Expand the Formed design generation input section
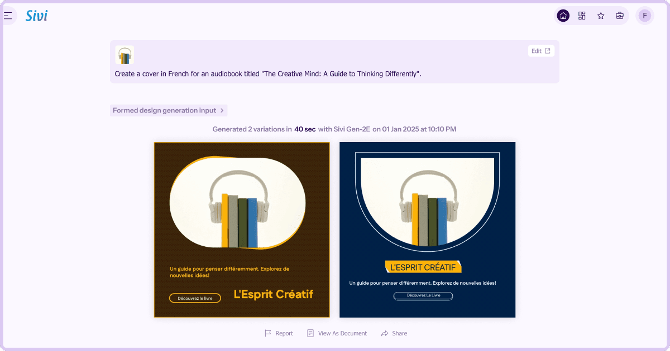 pos(168,110)
